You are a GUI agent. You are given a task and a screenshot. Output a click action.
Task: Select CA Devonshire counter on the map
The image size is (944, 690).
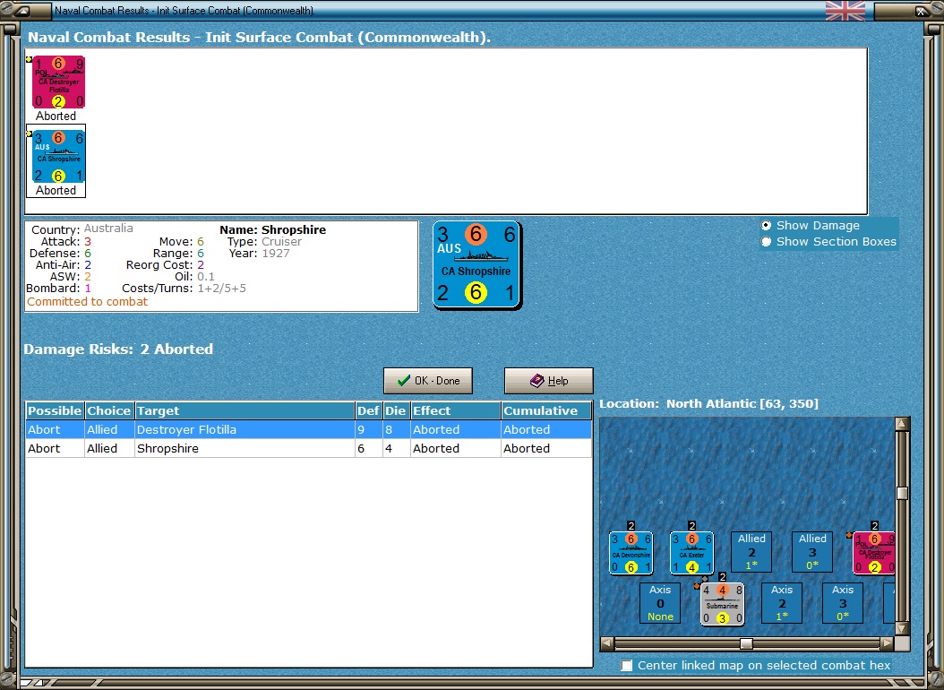tap(631, 553)
